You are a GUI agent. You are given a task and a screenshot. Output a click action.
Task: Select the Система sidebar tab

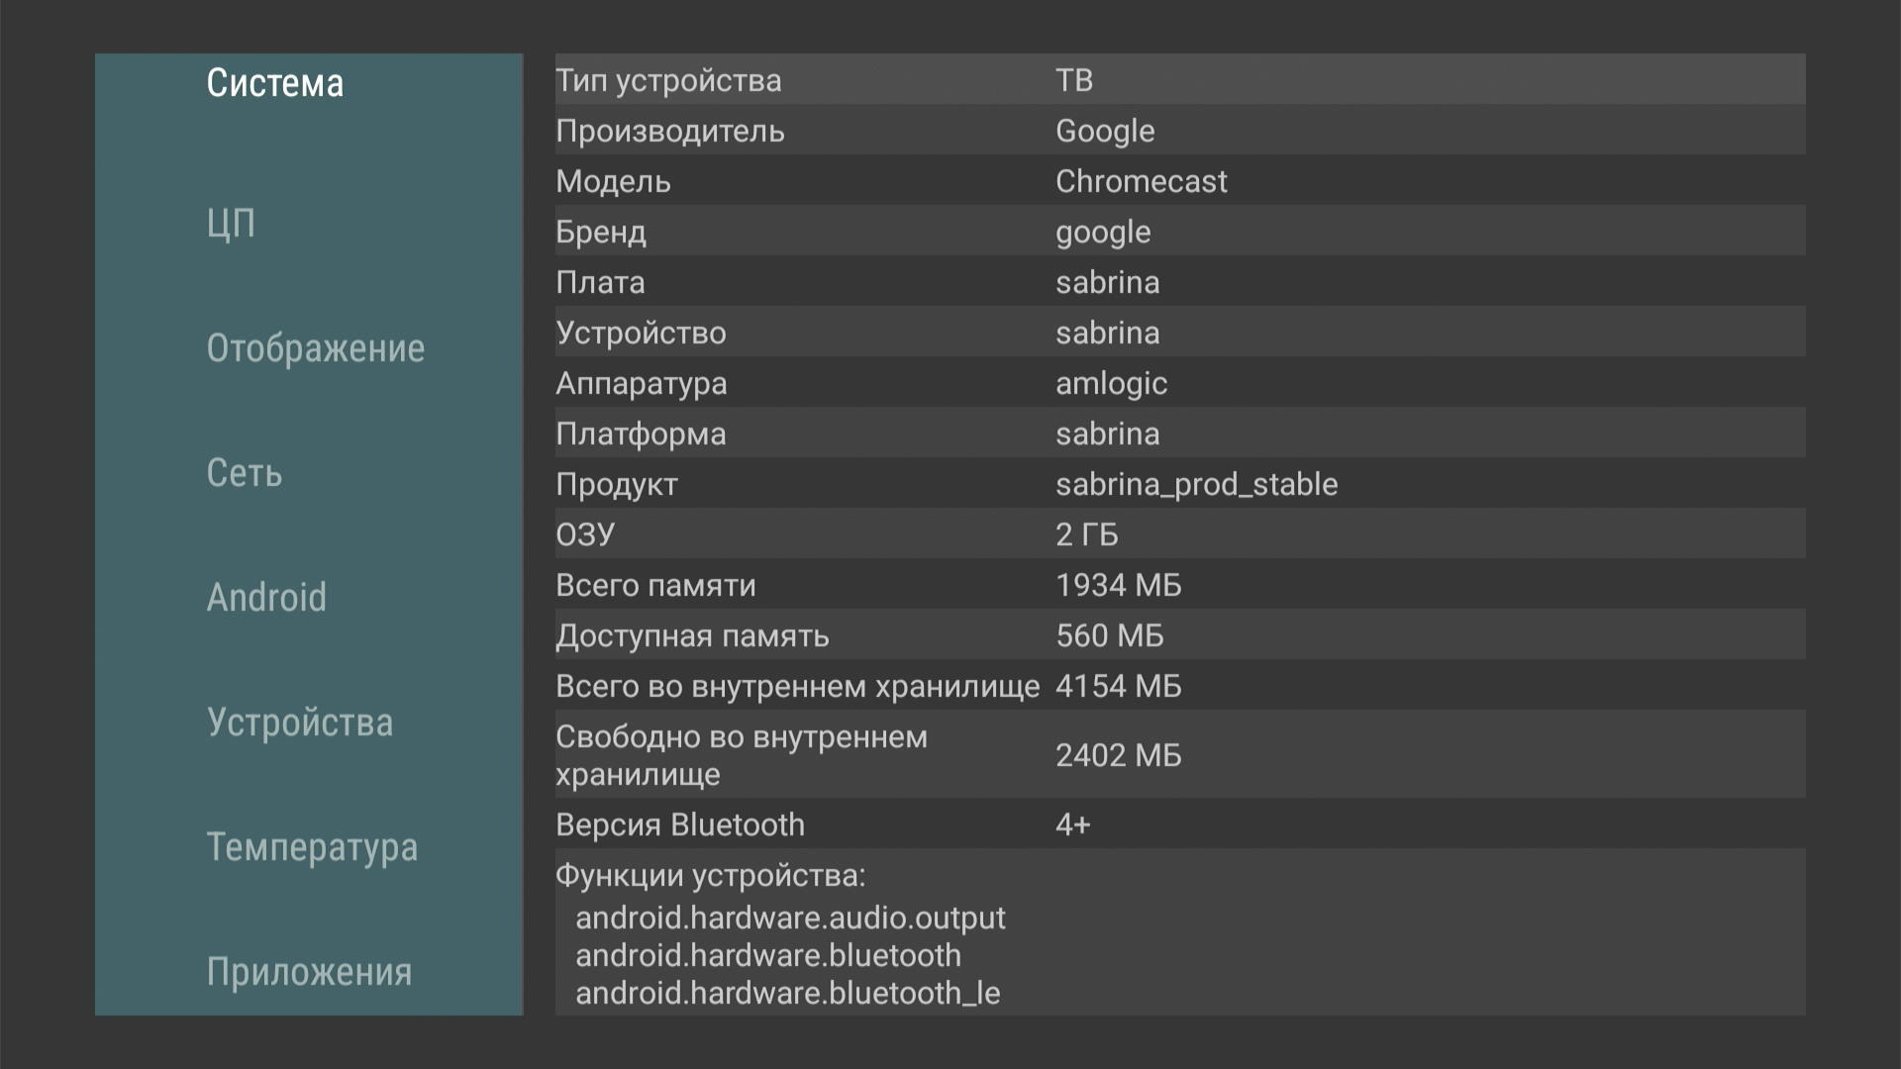pos(274,83)
